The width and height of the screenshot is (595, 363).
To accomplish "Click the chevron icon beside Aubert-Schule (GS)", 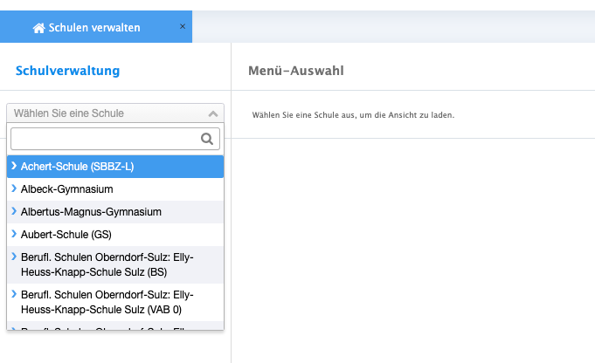I will coord(14,233).
